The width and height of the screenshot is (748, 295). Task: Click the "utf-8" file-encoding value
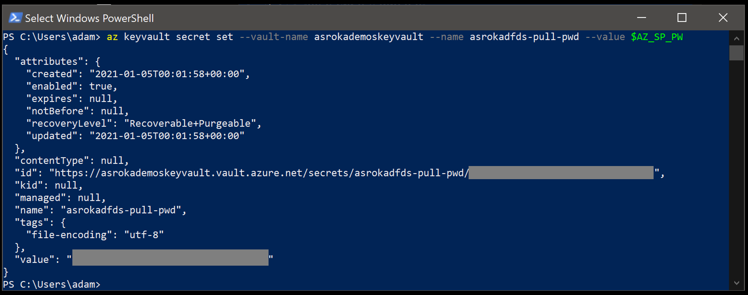pyautogui.click(x=144, y=235)
